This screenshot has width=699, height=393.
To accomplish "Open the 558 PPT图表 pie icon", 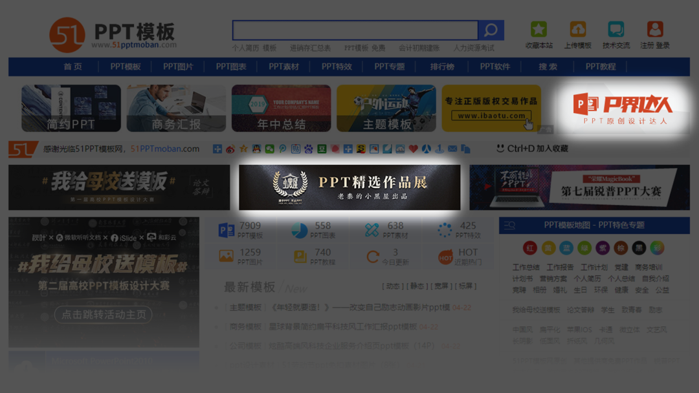I will pos(299,230).
